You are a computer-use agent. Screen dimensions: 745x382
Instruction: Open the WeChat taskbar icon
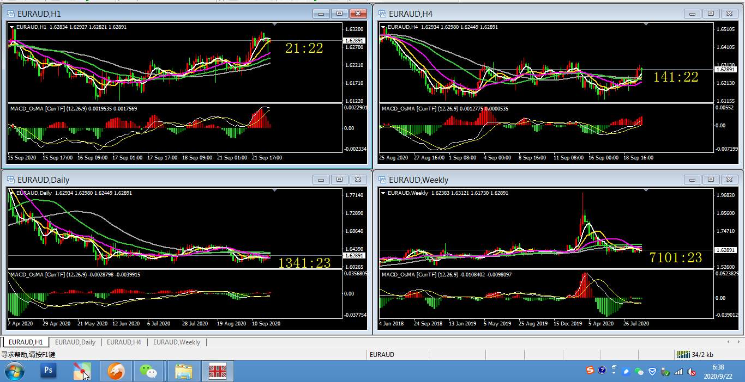148,371
